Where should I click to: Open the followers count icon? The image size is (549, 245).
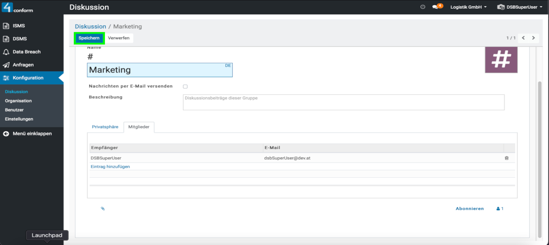(500, 209)
